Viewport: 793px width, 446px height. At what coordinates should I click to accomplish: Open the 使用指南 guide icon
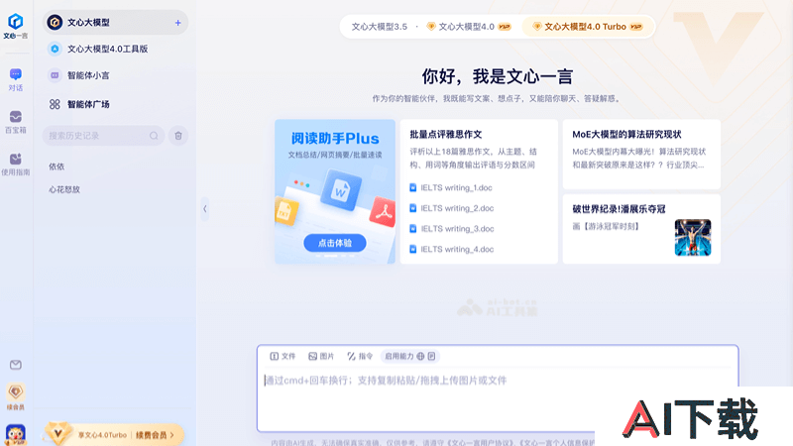click(16, 165)
